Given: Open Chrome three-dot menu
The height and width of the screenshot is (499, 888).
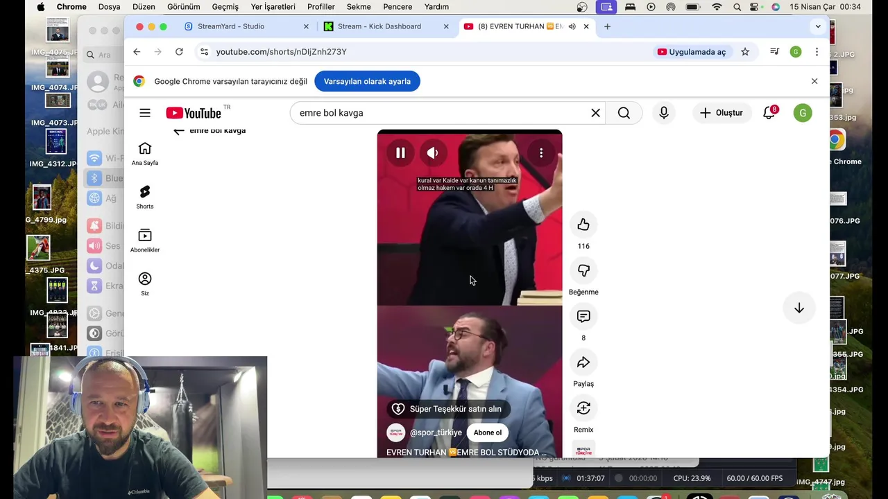Looking at the screenshot, I should [x=817, y=52].
